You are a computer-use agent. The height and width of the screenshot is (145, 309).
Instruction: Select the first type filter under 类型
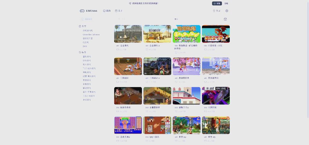88,31
